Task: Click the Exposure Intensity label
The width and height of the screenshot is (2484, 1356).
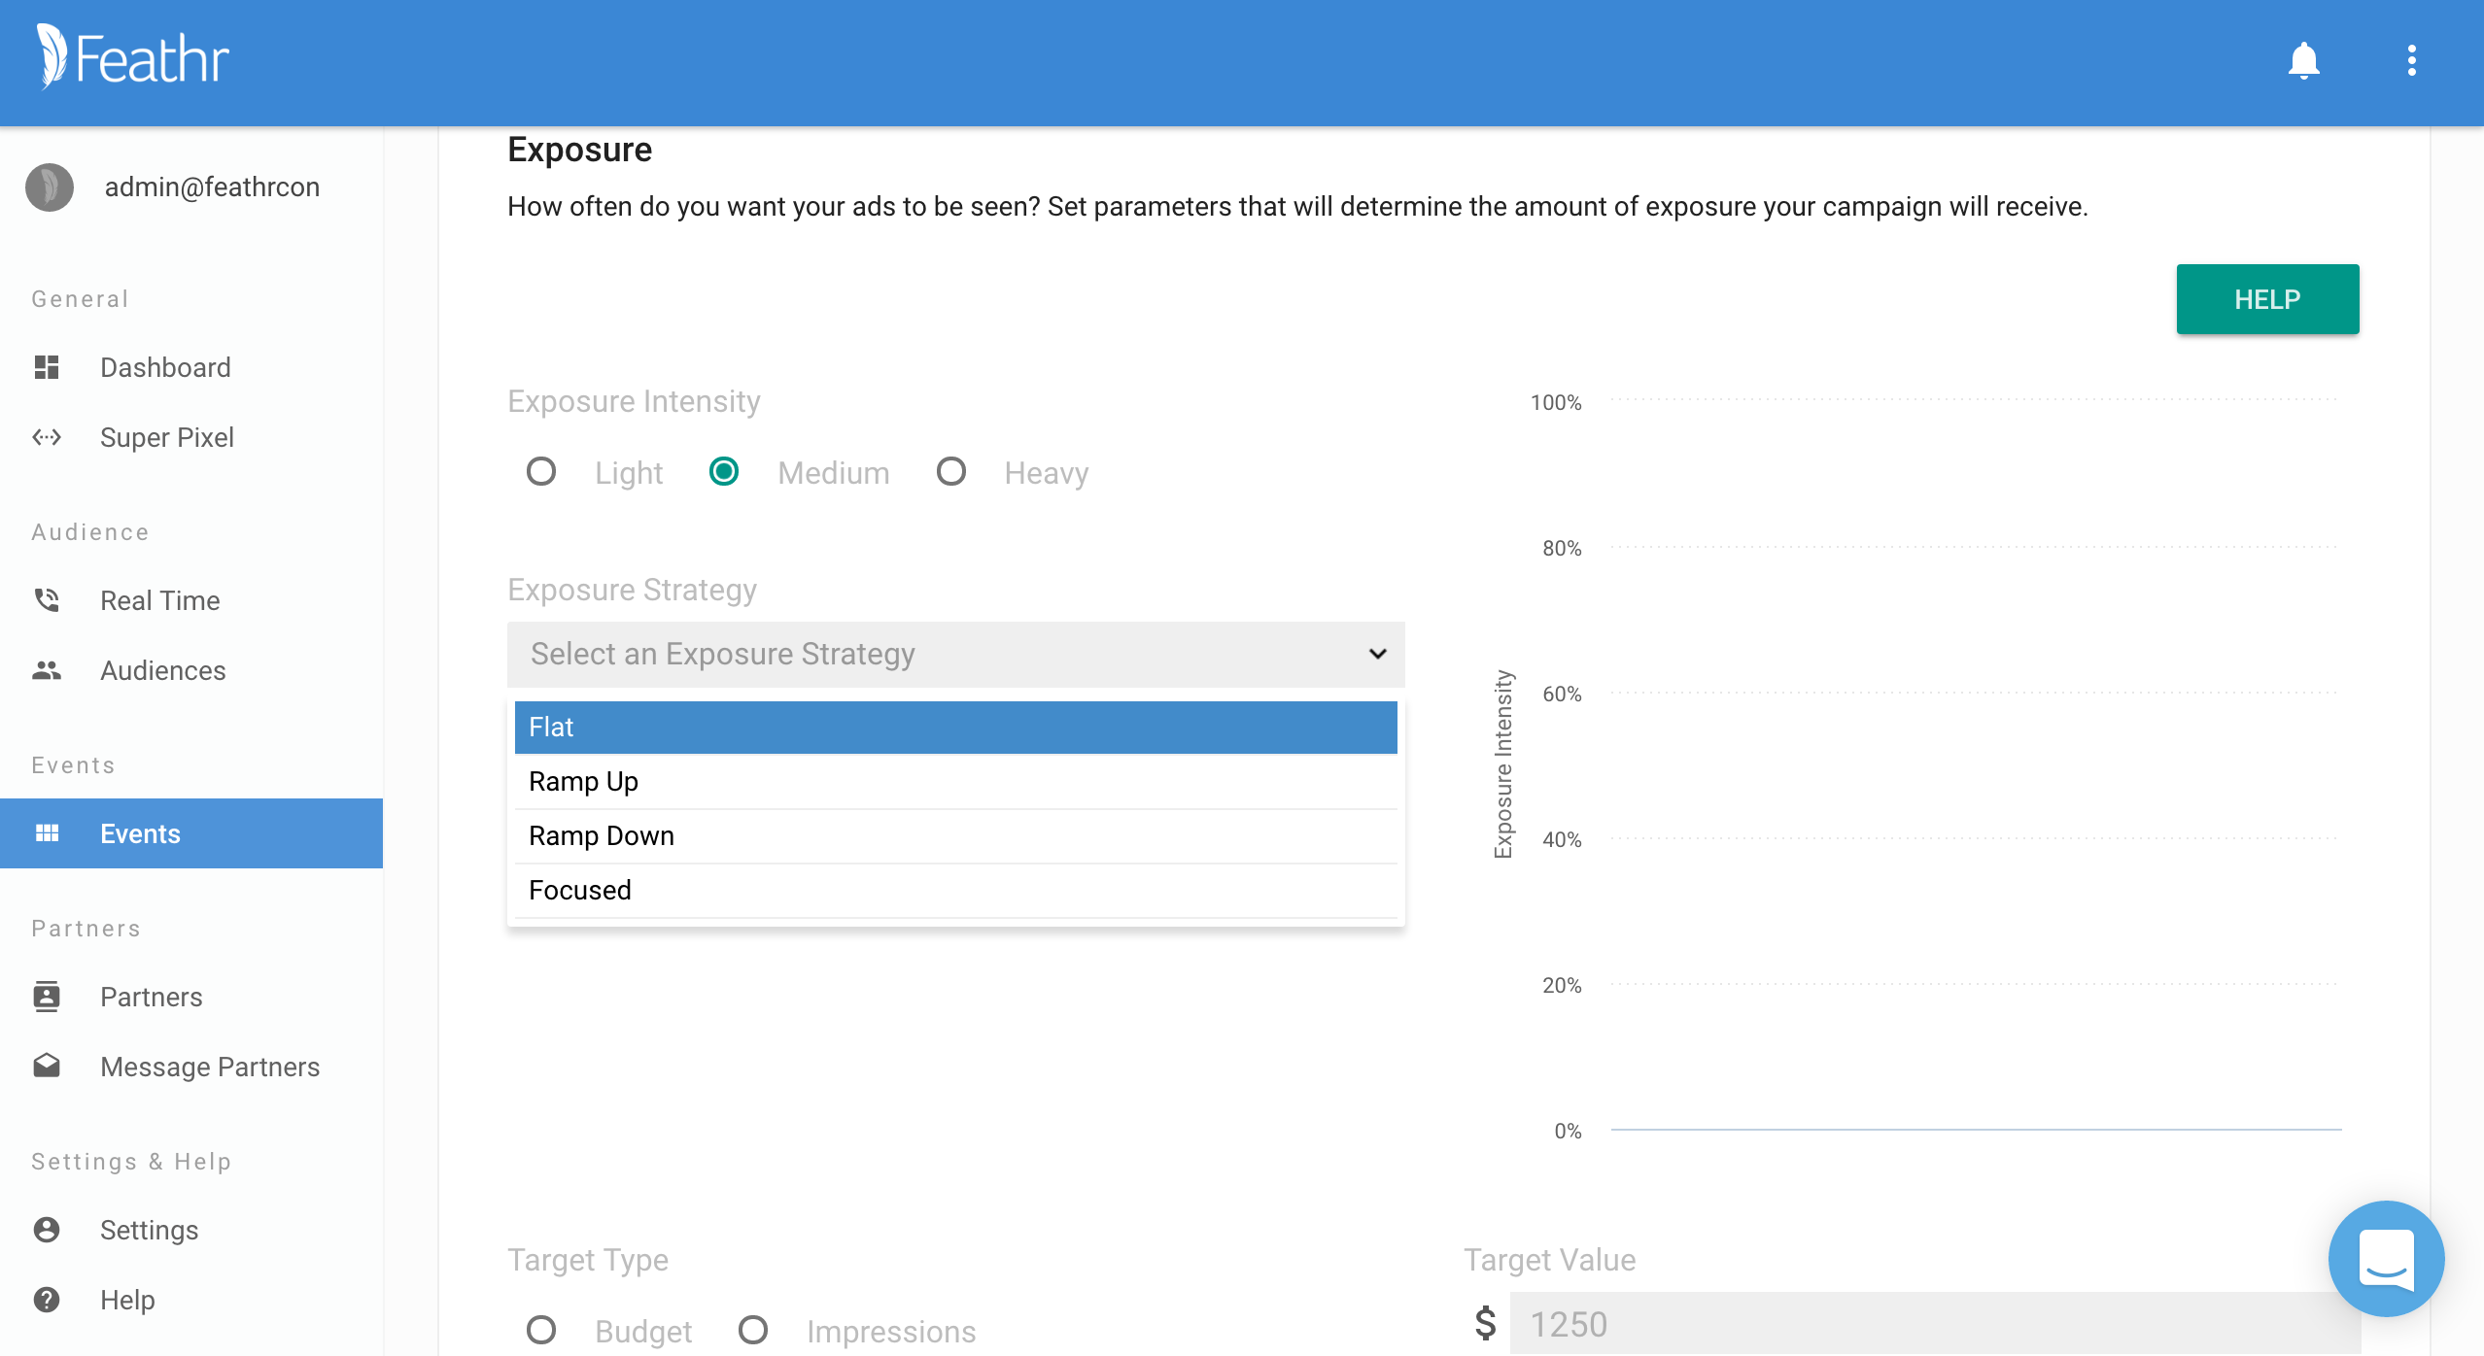Action: [634, 401]
